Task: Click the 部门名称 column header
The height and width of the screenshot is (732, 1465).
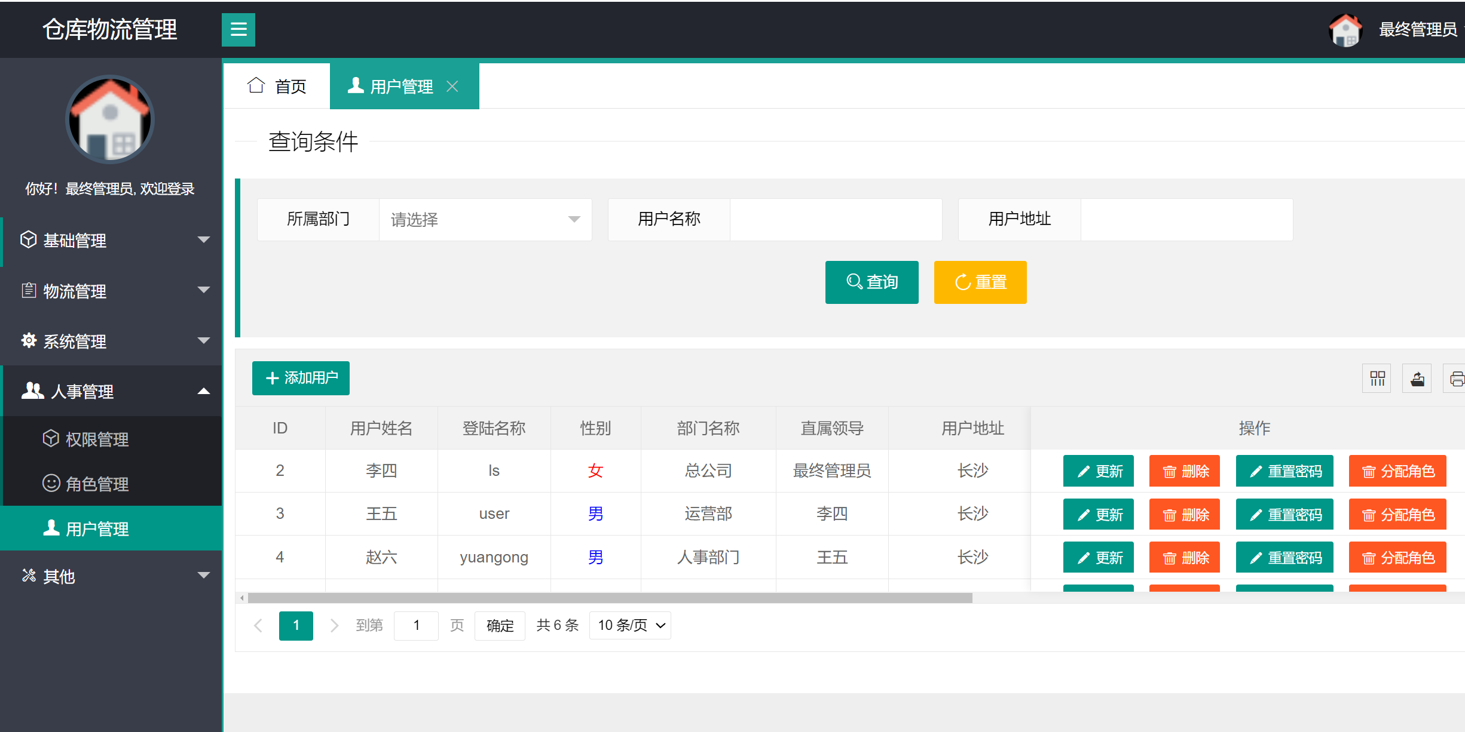Action: pos(708,428)
